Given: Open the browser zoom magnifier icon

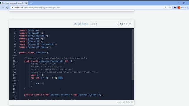Looking at the screenshot, I should coord(166,8).
